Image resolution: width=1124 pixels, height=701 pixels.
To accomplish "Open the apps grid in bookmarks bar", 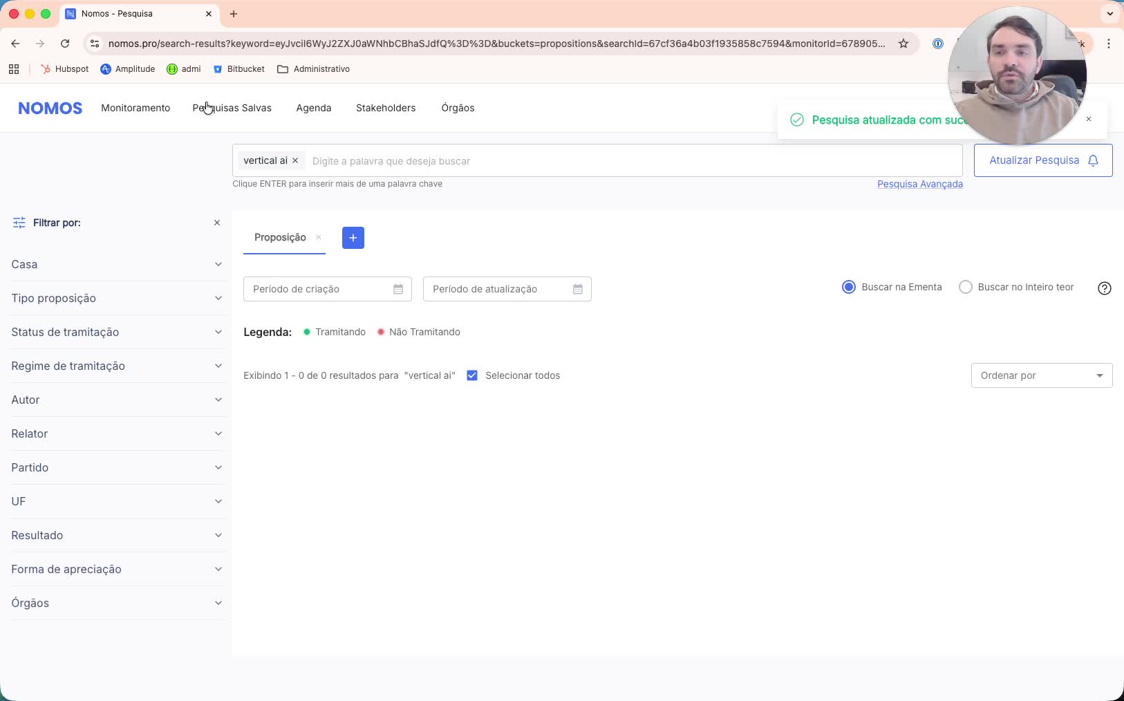I will coord(14,69).
